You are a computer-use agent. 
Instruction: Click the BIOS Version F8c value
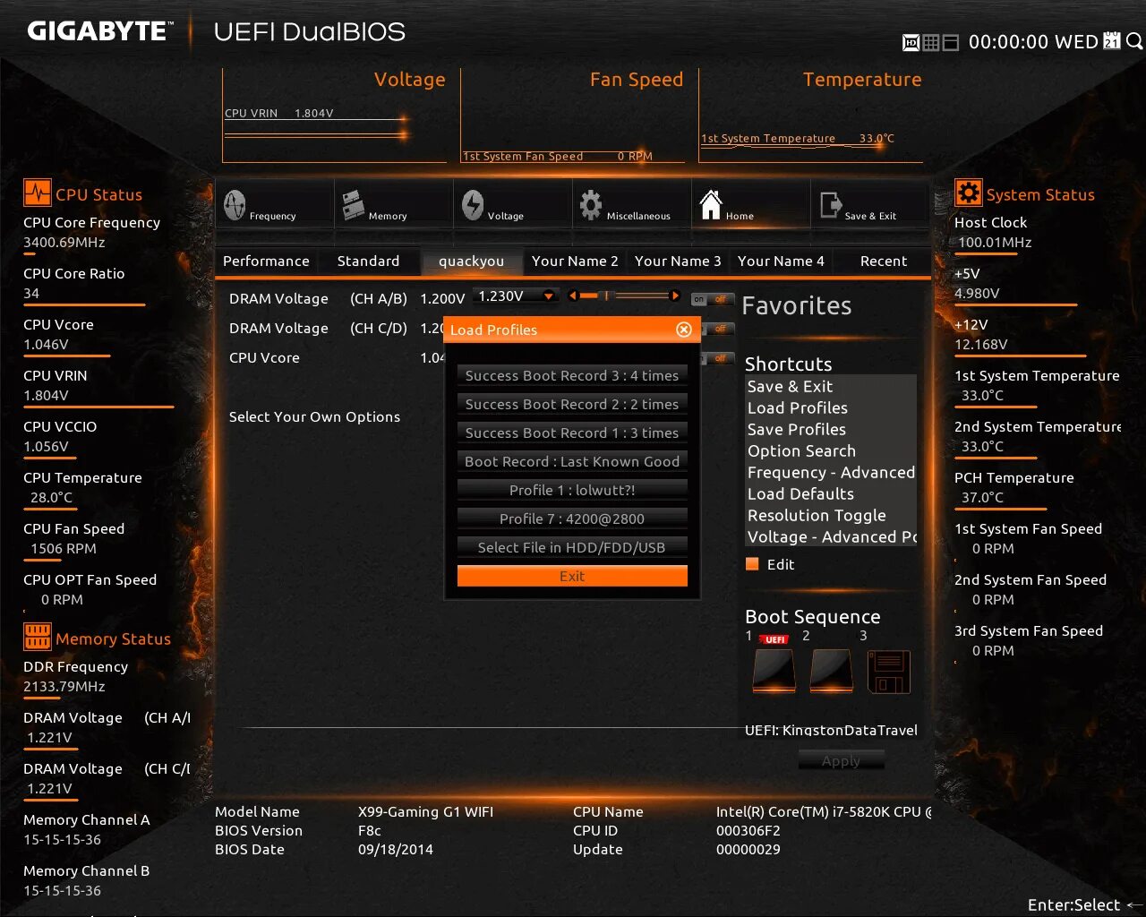(x=370, y=830)
